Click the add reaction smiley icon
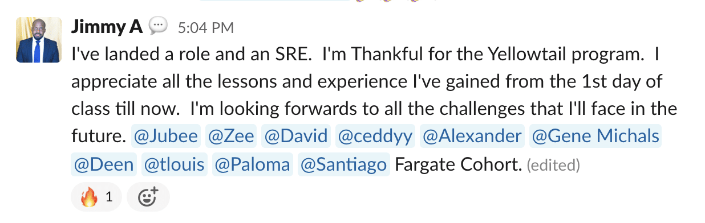 tap(148, 197)
